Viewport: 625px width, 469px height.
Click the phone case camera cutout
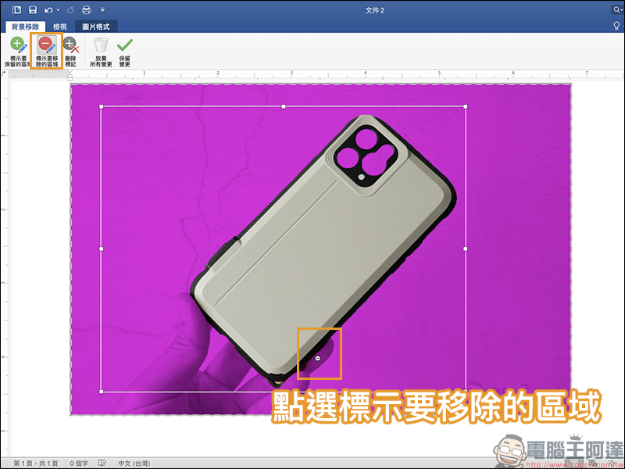coord(366,156)
